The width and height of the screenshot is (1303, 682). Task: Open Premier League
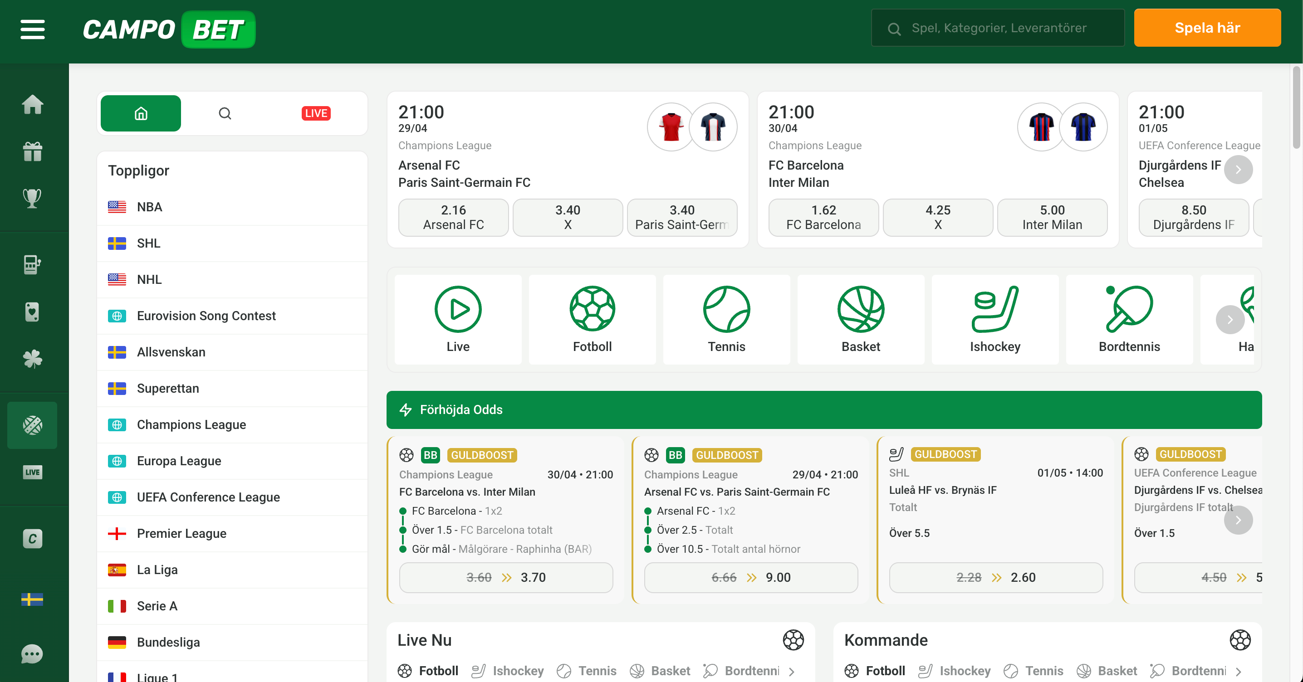click(x=232, y=533)
